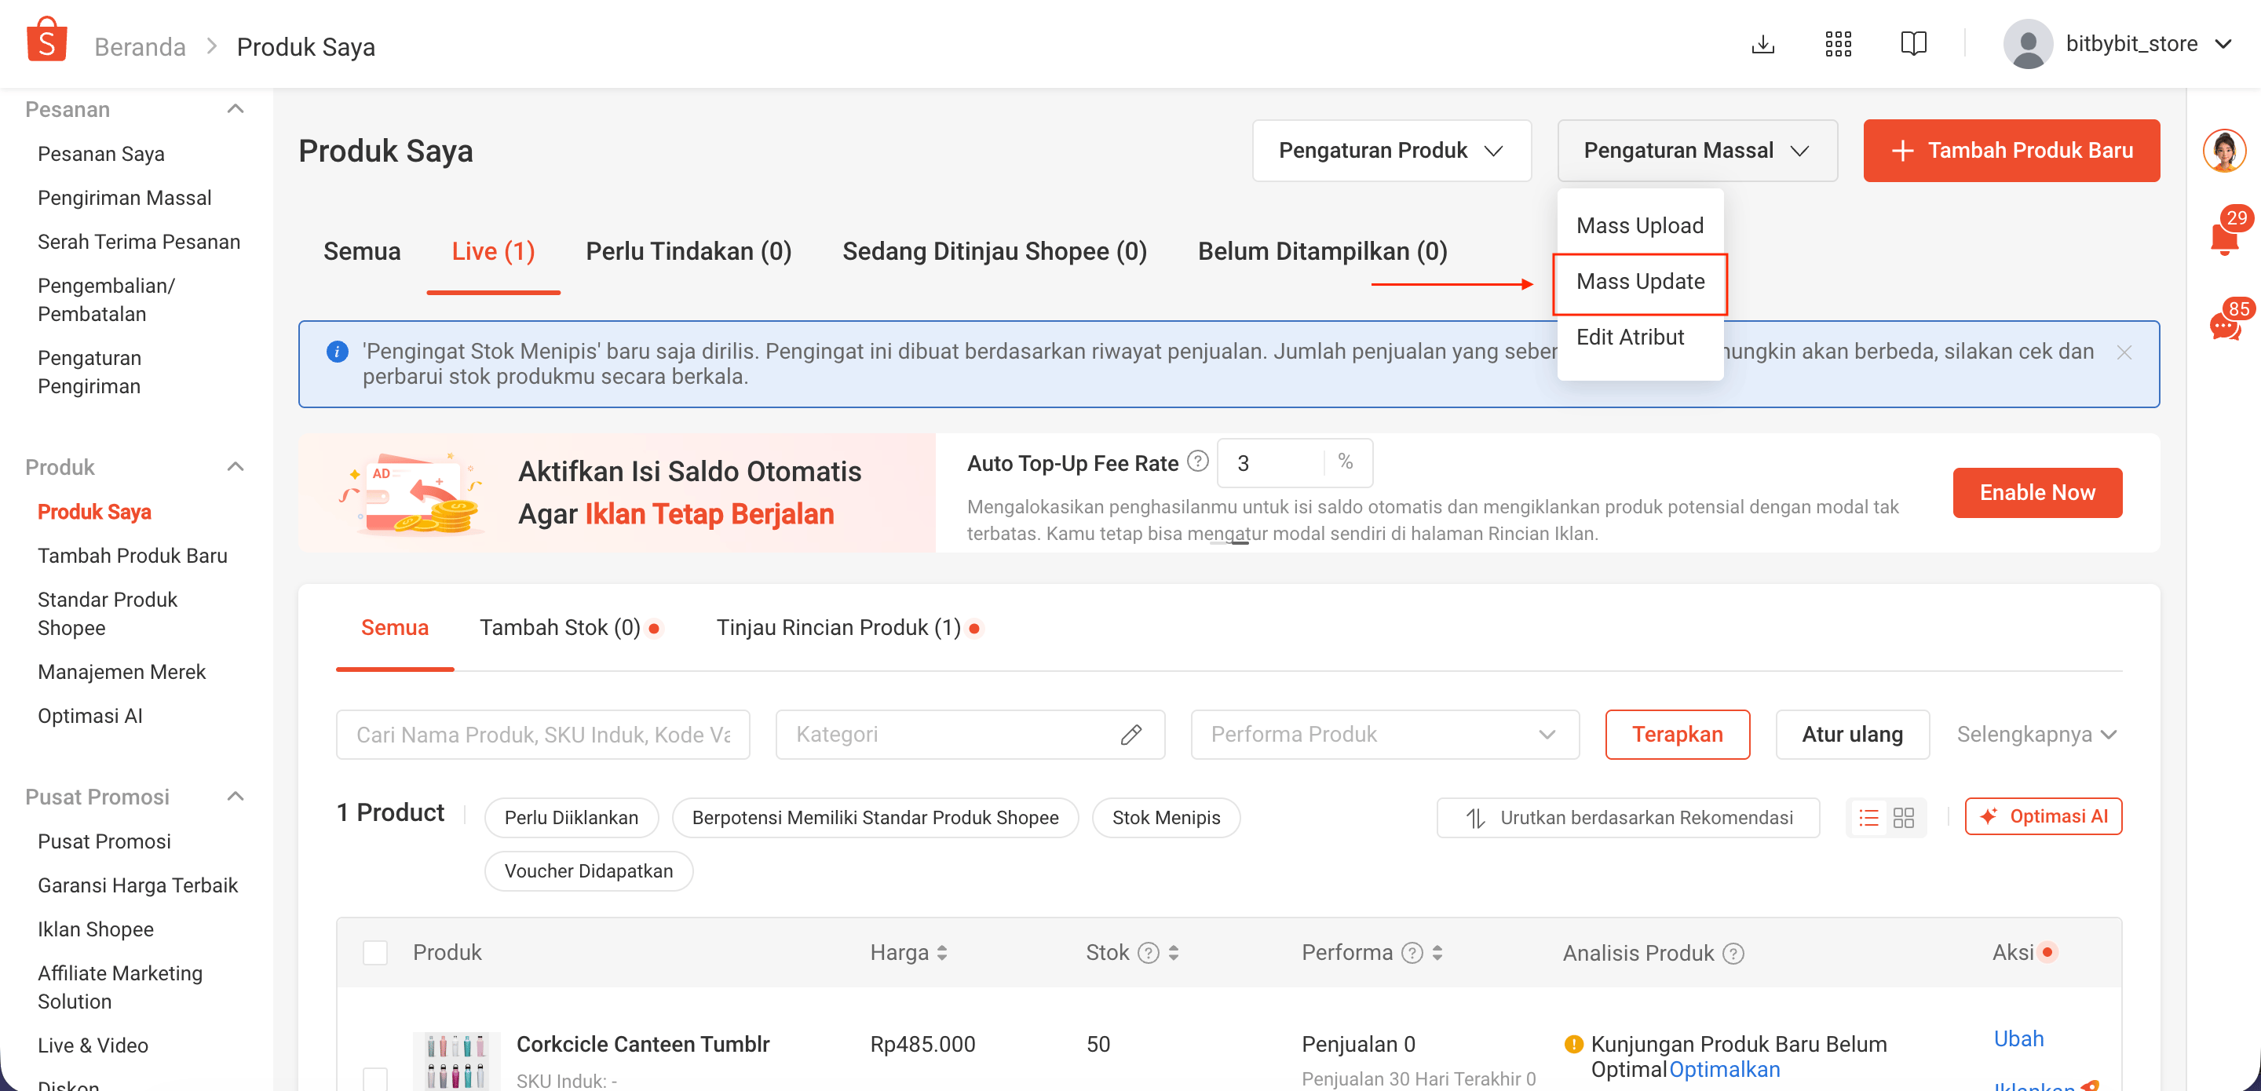Viewport: 2261px width, 1091px height.
Task: Click the Atur ulang button
Action: [x=1852, y=735]
